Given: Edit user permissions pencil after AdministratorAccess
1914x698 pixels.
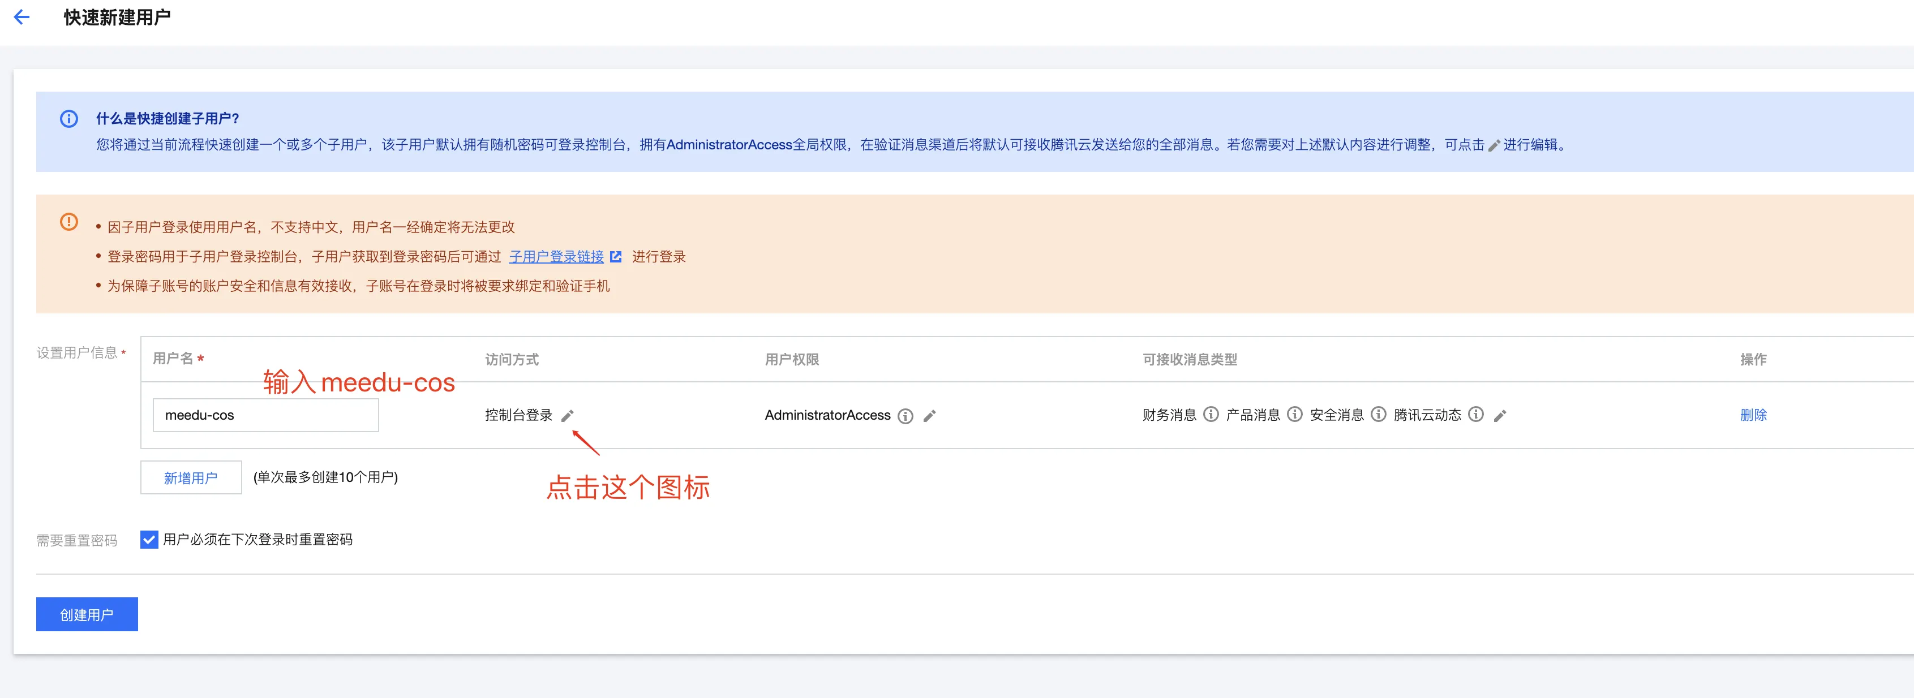Looking at the screenshot, I should [x=929, y=416].
